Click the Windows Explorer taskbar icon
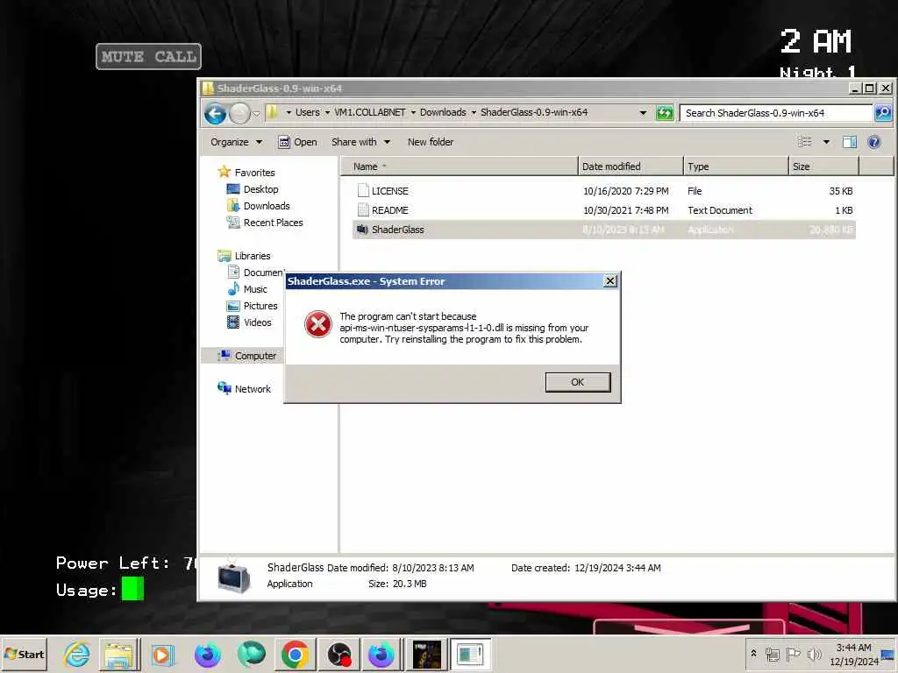898x673 pixels. 119,654
